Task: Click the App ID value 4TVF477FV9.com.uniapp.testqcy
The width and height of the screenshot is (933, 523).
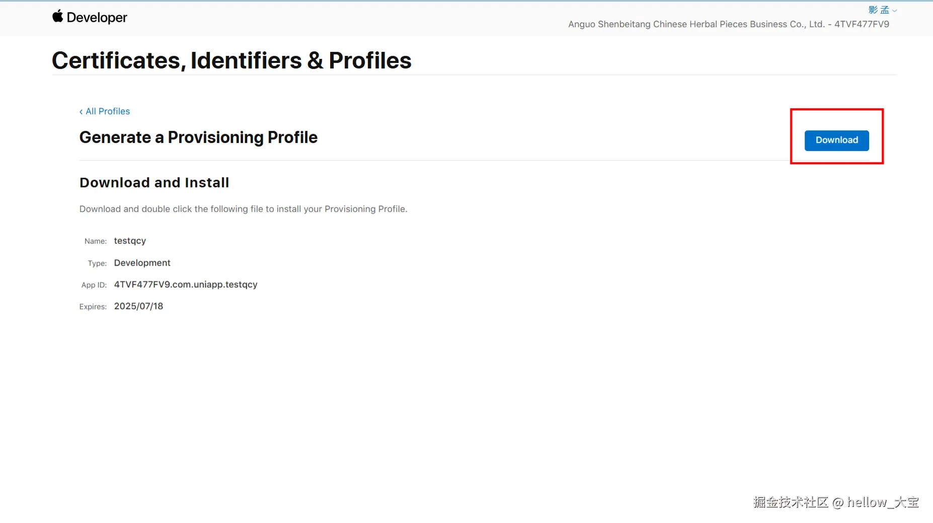Action: (185, 284)
